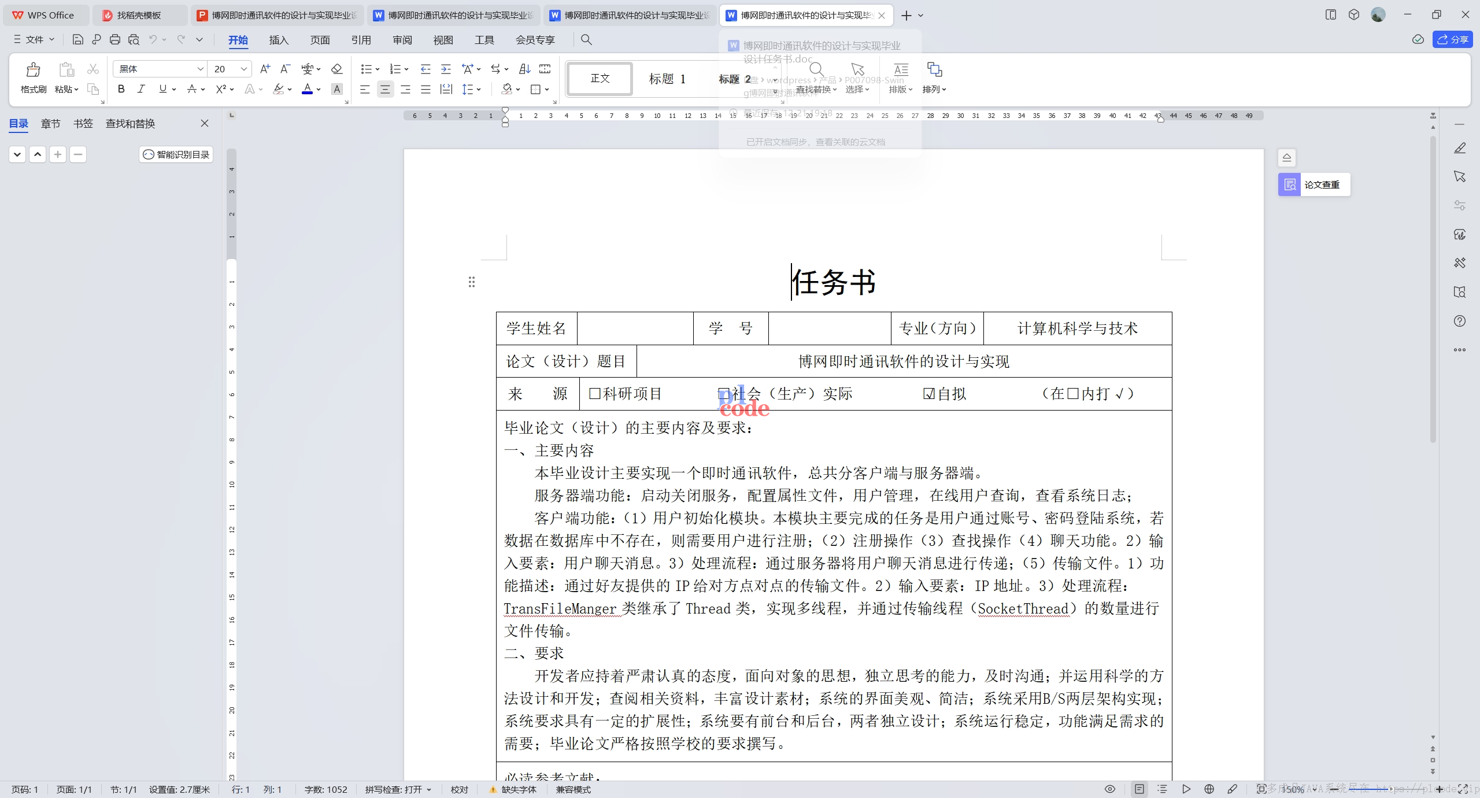Switch to the 页面 ribbon tab
The width and height of the screenshot is (1480, 798).
(x=320, y=40)
